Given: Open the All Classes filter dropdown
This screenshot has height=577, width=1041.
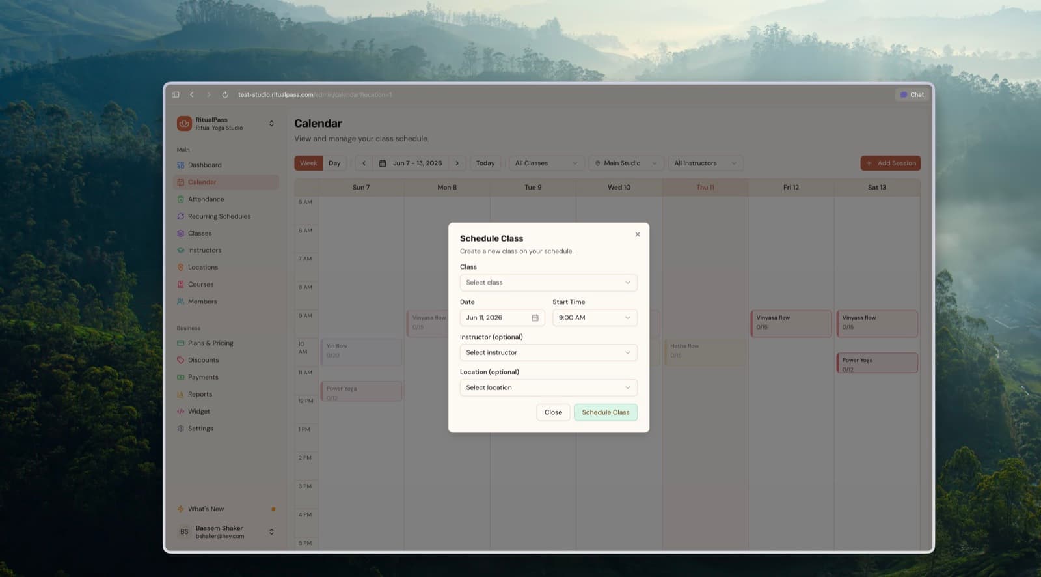Looking at the screenshot, I should click(547, 163).
